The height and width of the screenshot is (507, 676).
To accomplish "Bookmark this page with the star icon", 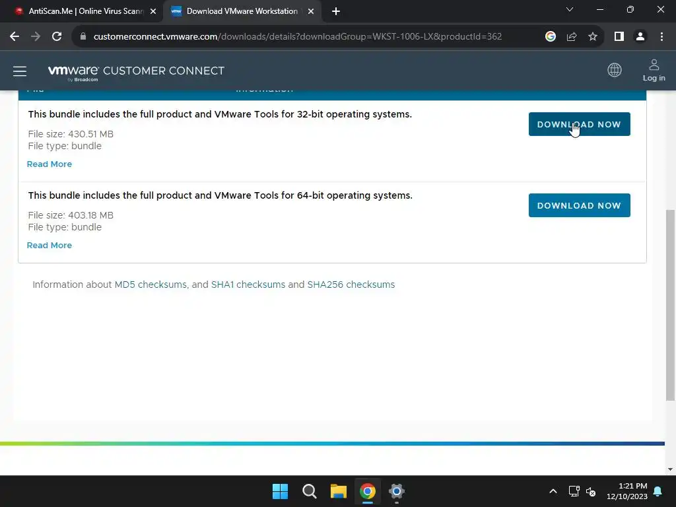I will (593, 37).
